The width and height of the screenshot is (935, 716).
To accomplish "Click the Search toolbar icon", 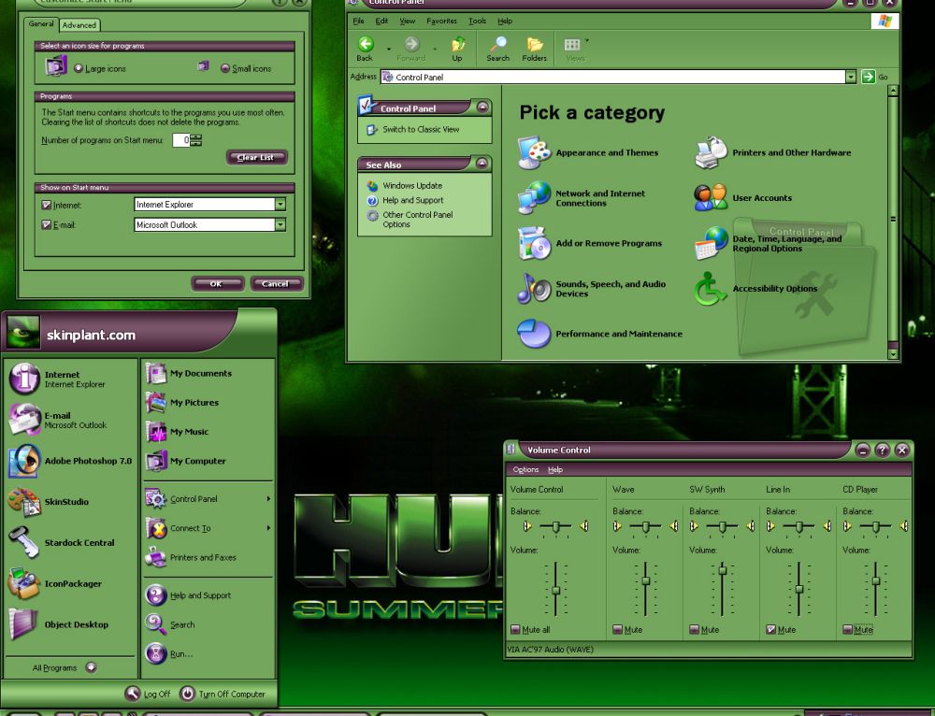I will (x=498, y=49).
